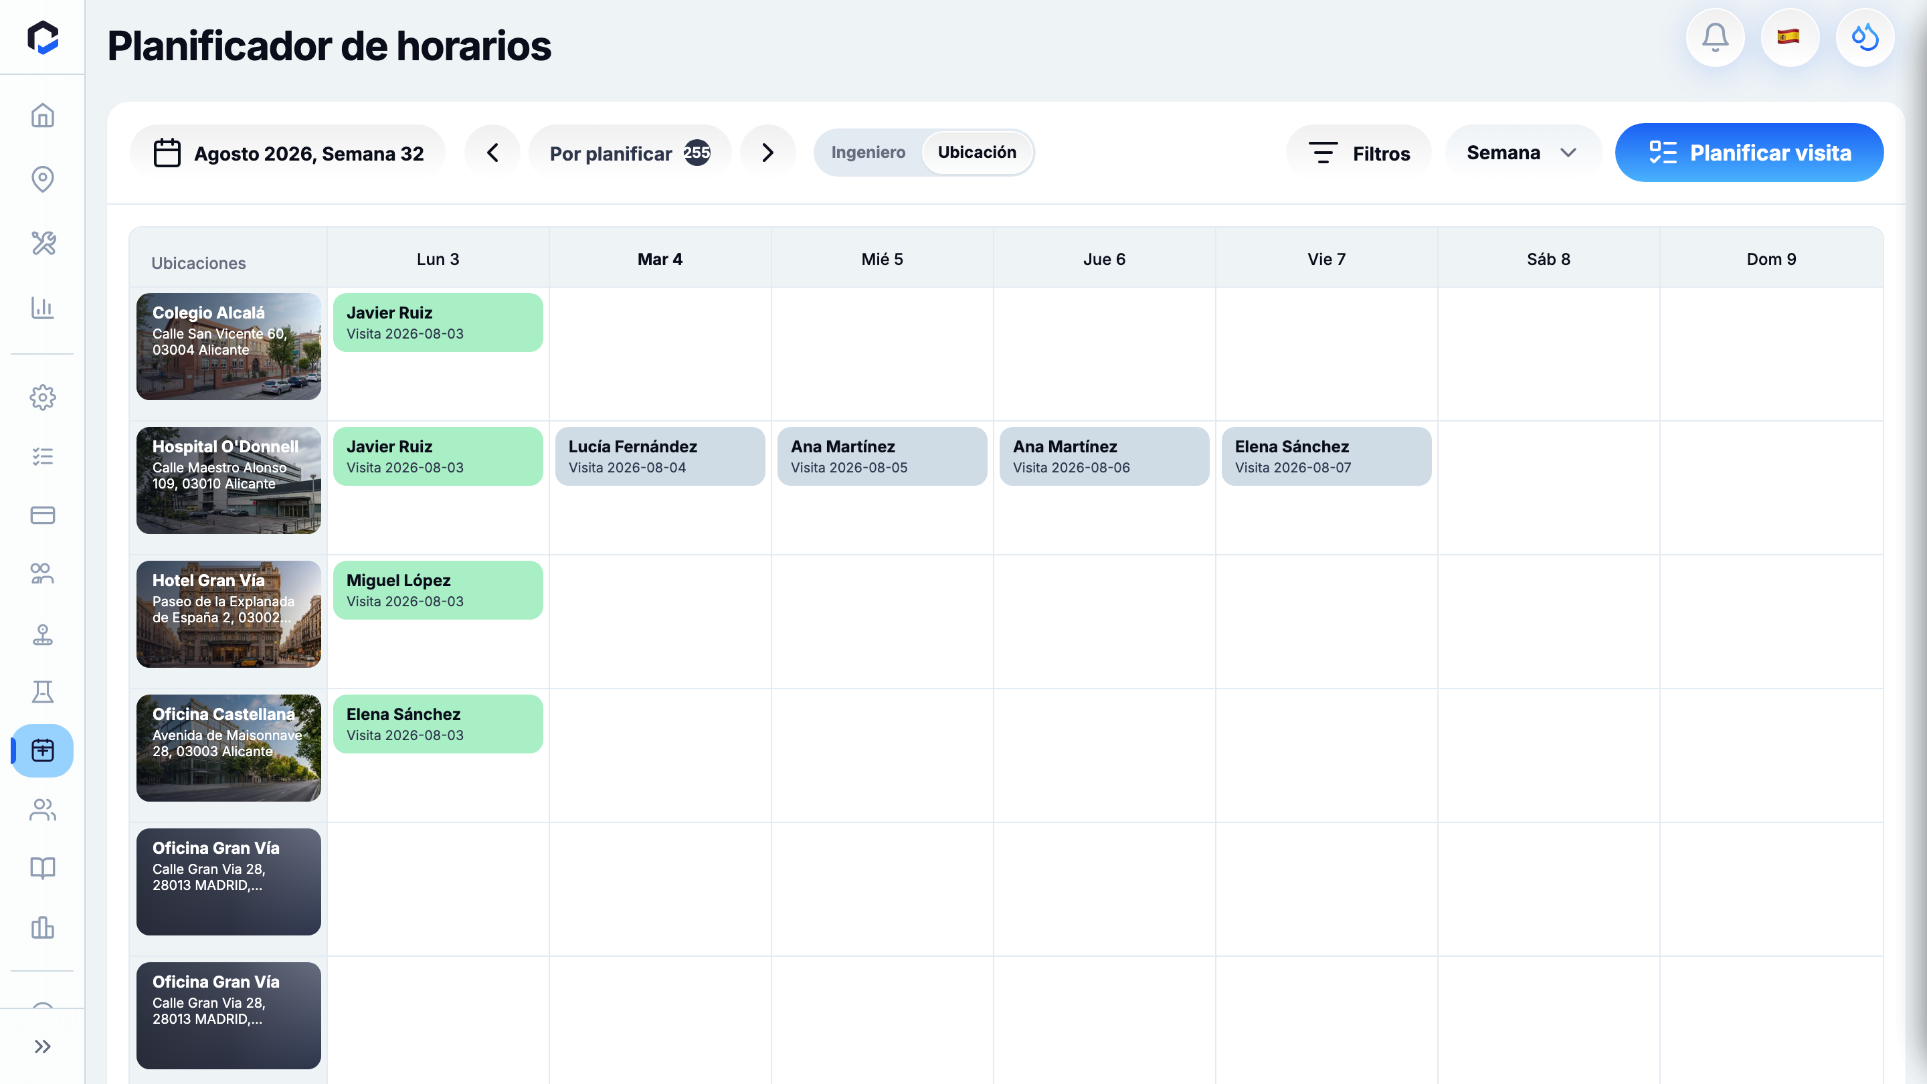This screenshot has height=1084, width=1927.
Task: Open the tools wrench sidebar icon
Action: tap(43, 243)
